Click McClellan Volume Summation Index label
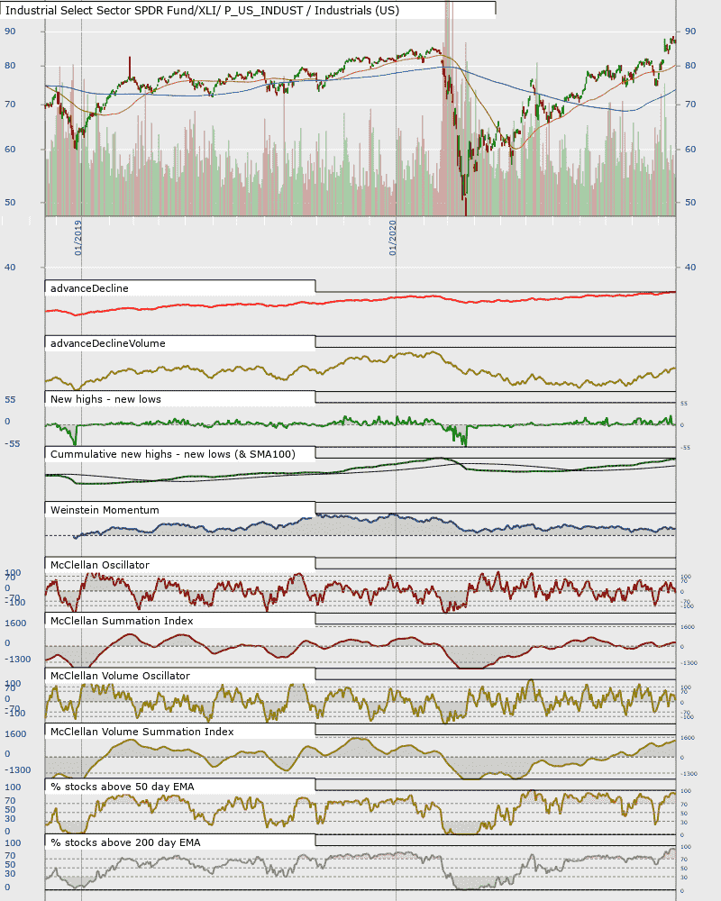Screen dimensions: 721x901 click(x=142, y=732)
